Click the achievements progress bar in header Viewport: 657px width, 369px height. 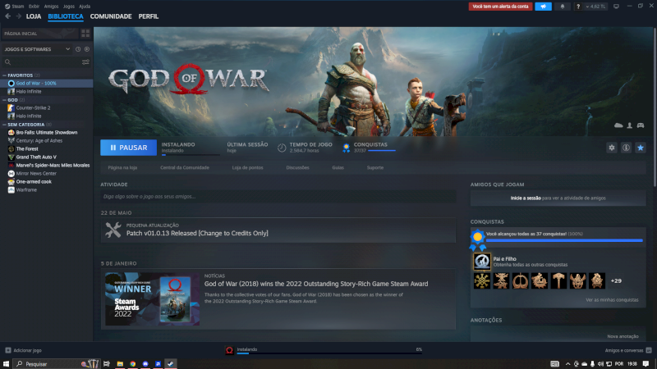(x=382, y=151)
